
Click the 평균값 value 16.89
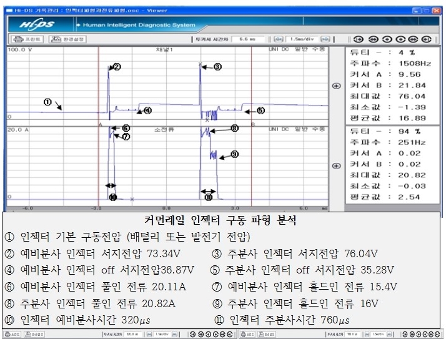(412, 118)
